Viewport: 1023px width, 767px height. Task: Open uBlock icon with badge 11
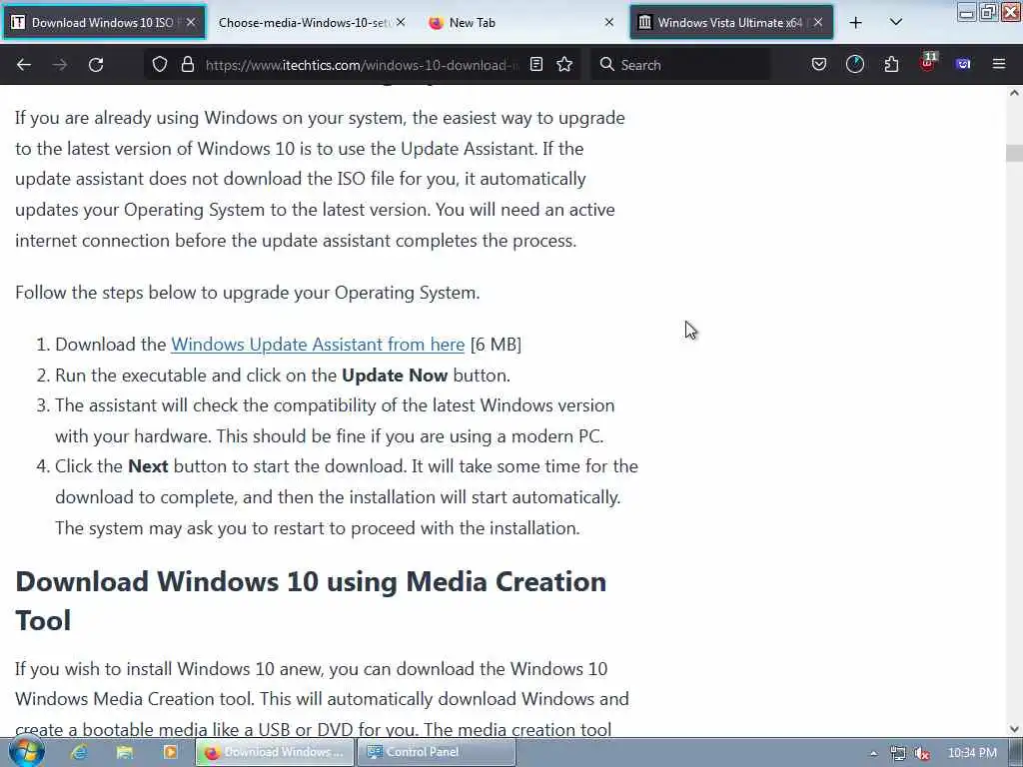pyautogui.click(x=928, y=63)
